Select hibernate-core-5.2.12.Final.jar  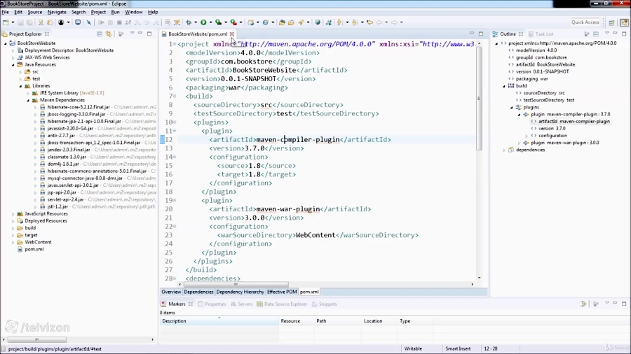click(79, 107)
